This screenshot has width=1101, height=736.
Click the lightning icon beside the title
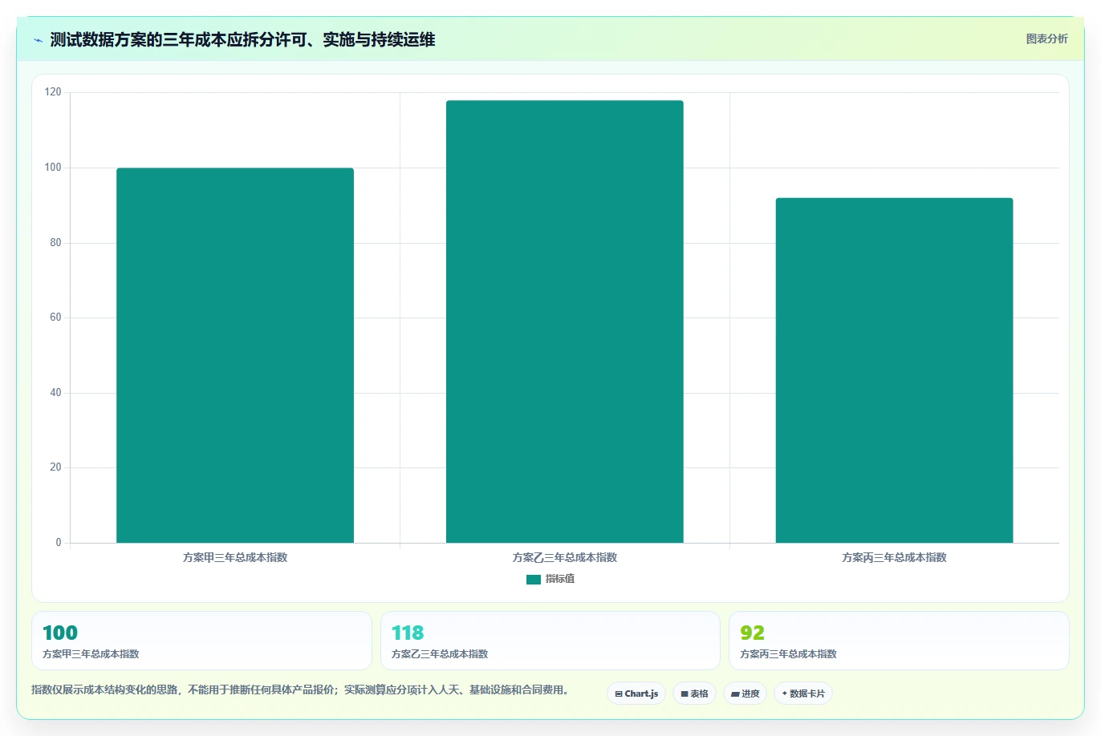click(x=38, y=40)
